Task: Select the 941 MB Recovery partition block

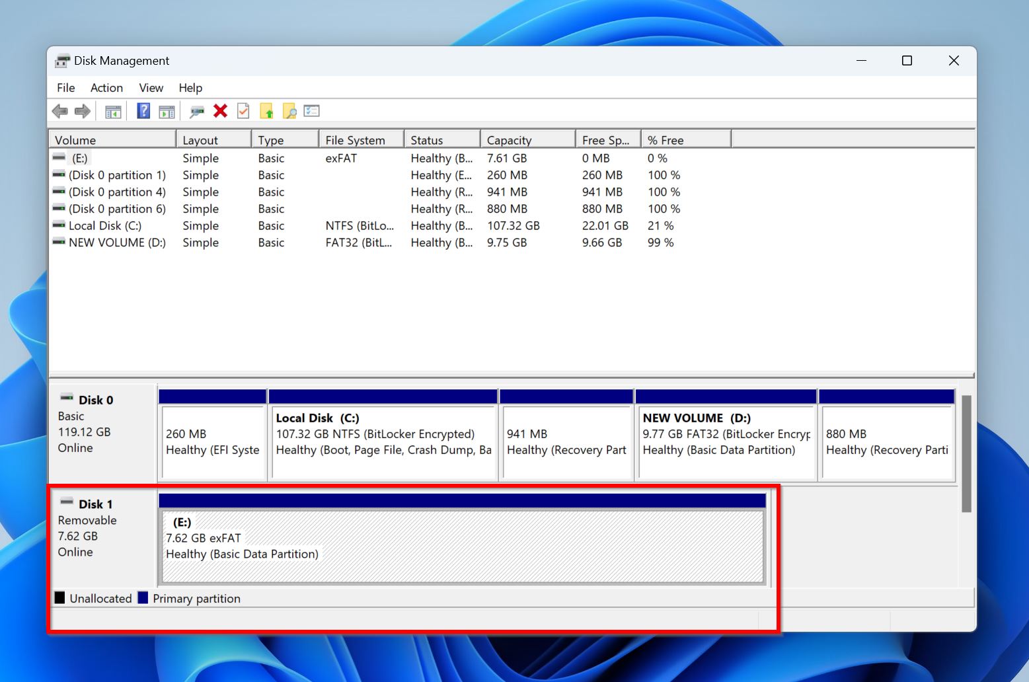Action: click(x=566, y=441)
